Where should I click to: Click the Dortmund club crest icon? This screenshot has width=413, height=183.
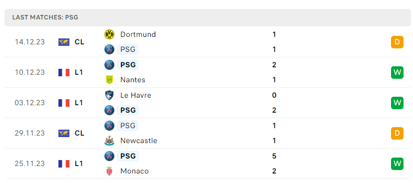[109, 34]
